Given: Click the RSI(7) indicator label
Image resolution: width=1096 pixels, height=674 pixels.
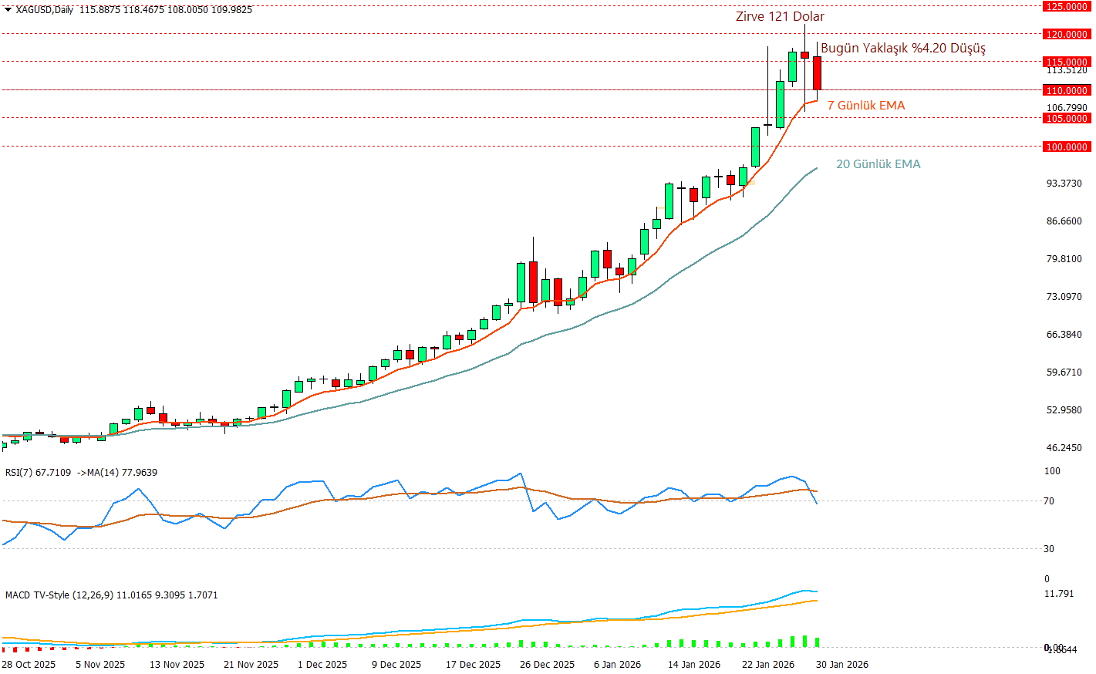Looking at the screenshot, I should pyautogui.click(x=38, y=473).
